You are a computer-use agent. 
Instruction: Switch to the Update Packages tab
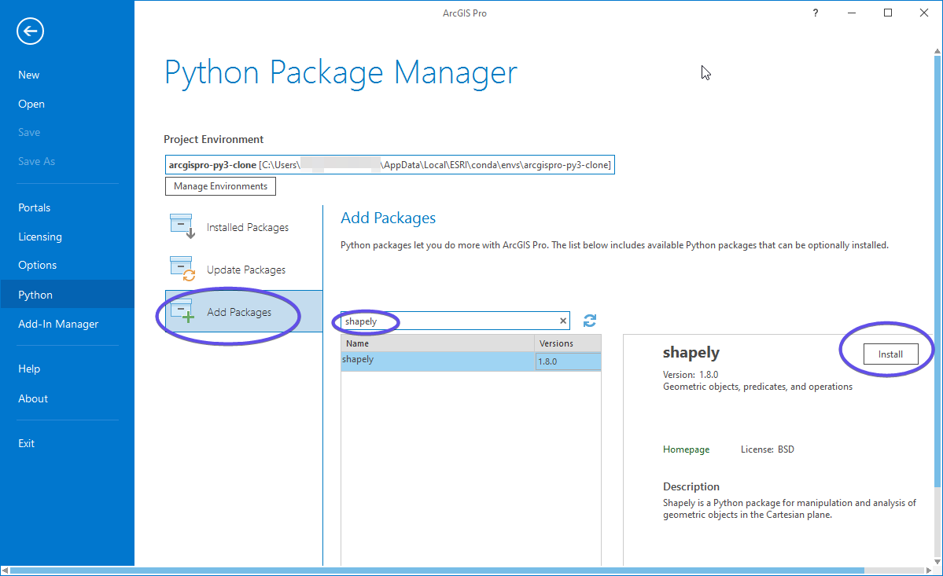coord(244,270)
